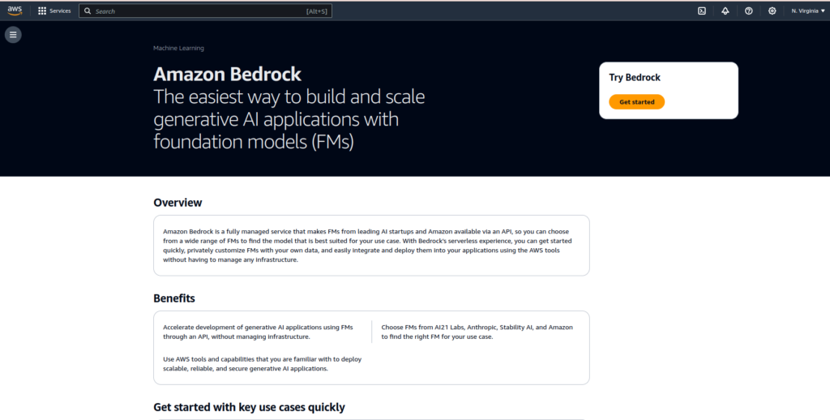Open the CloudShell terminal icon
Image resolution: width=830 pixels, height=420 pixels.
(702, 11)
